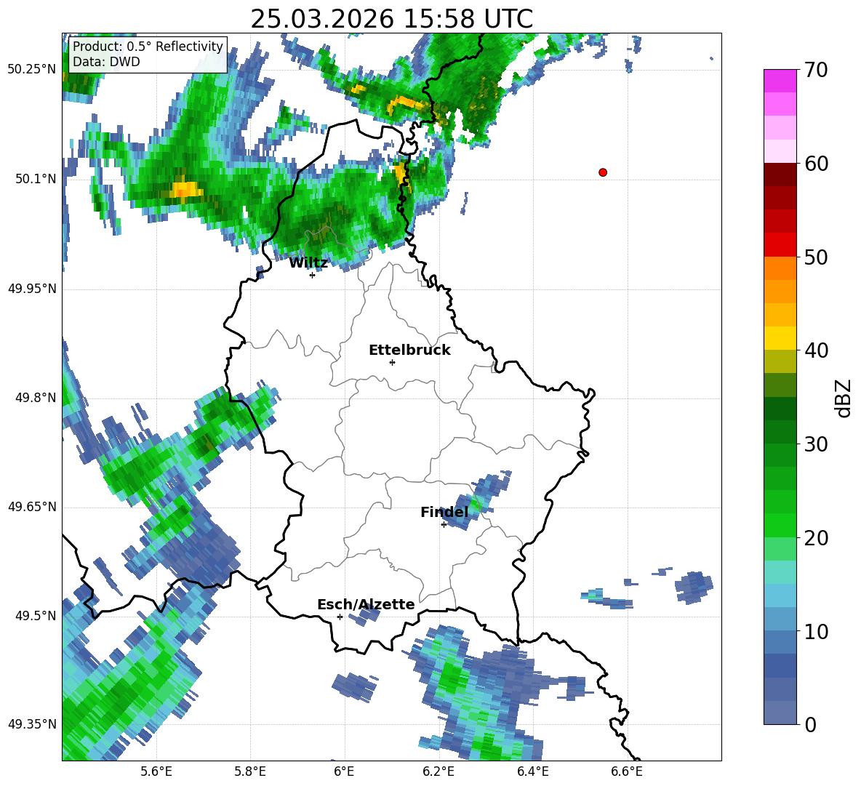This screenshot has width=861, height=786.
Task: Pick the dark maroon colorbar segment below 60
Action: tap(780, 175)
